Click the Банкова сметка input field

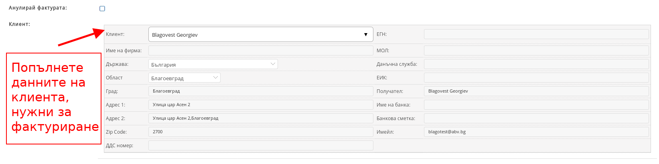(536, 119)
